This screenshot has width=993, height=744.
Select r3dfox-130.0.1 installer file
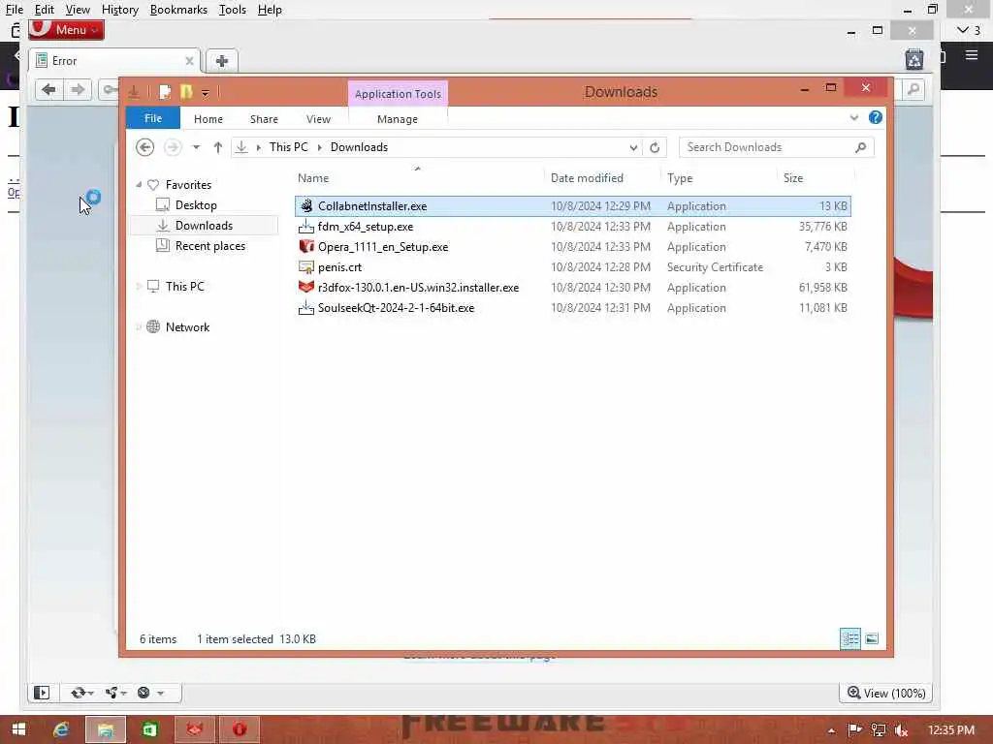pos(572,287)
